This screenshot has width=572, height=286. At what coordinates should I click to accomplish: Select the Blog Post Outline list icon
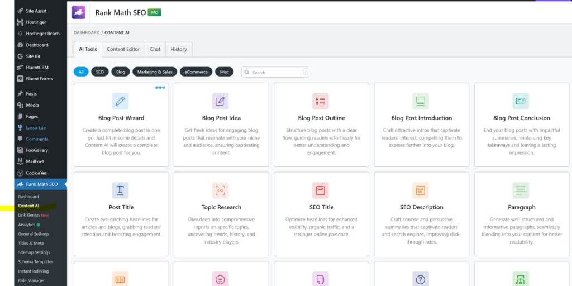321,101
